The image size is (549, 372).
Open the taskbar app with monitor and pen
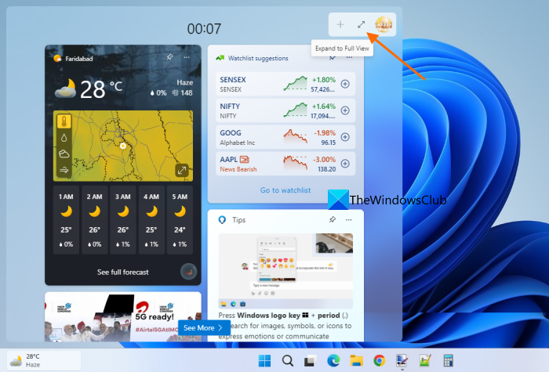[402, 360]
